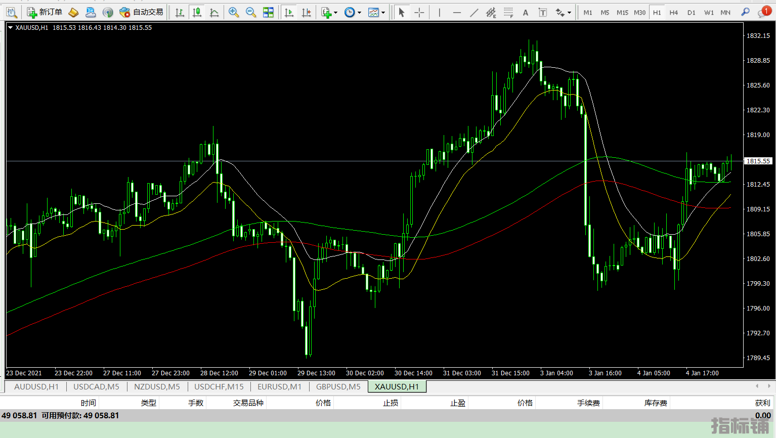Toggle the AutoTrading (自动交易) button
Image resolution: width=776 pixels, height=438 pixels.
click(x=142, y=12)
